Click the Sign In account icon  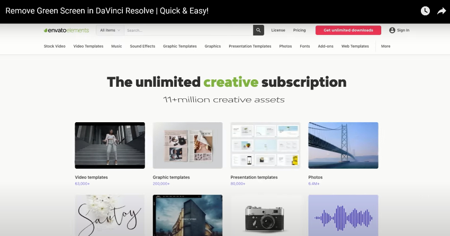click(392, 30)
